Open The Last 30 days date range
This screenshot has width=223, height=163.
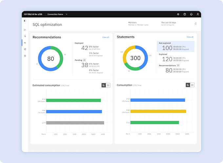tap(169, 24)
